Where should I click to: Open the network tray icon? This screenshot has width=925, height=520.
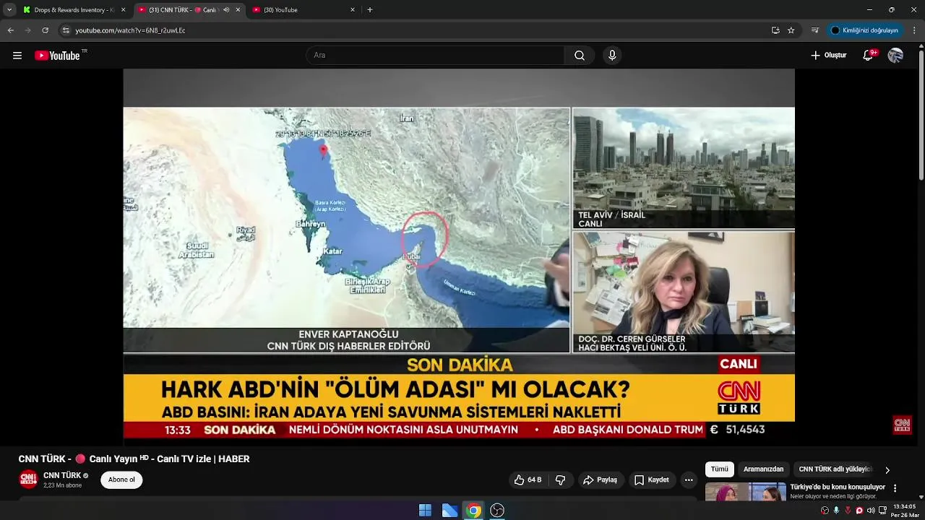click(x=882, y=511)
